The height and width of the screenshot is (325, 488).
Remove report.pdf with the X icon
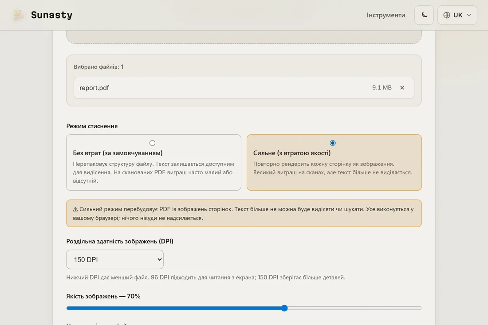tap(402, 88)
